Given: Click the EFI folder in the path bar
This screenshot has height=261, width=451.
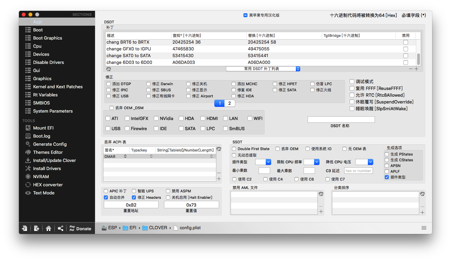Looking at the screenshot, I should tap(129, 228).
